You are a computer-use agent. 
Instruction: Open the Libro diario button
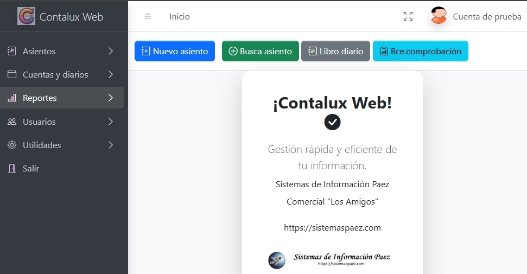(x=335, y=52)
